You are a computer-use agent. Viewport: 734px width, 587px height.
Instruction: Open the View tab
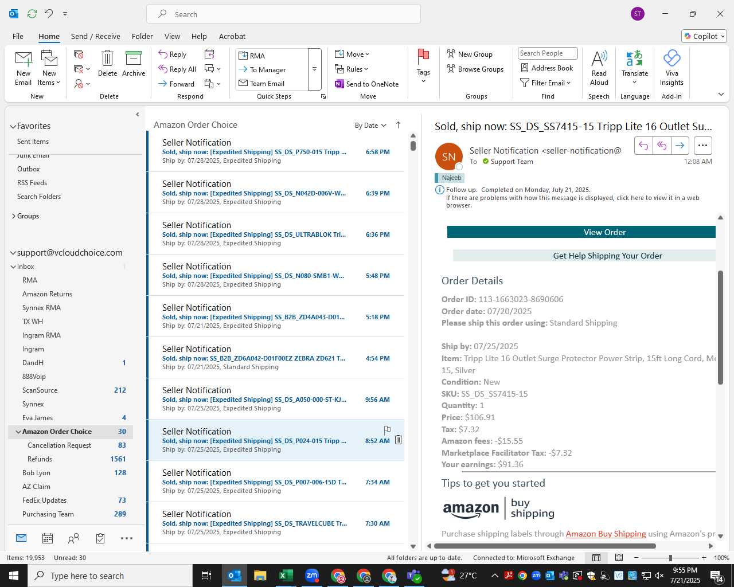[x=172, y=36]
